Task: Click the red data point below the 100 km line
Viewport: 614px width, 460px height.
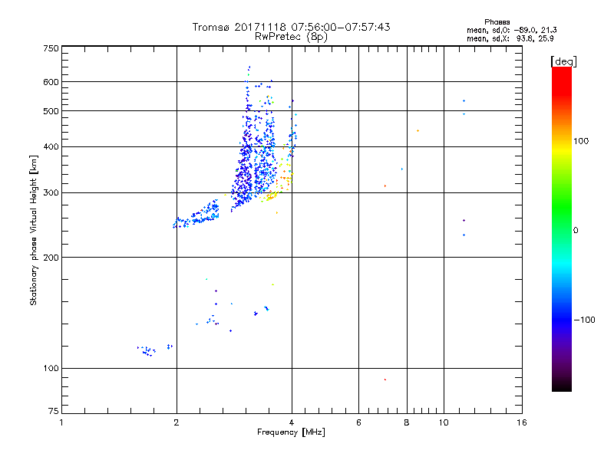Action: click(385, 379)
